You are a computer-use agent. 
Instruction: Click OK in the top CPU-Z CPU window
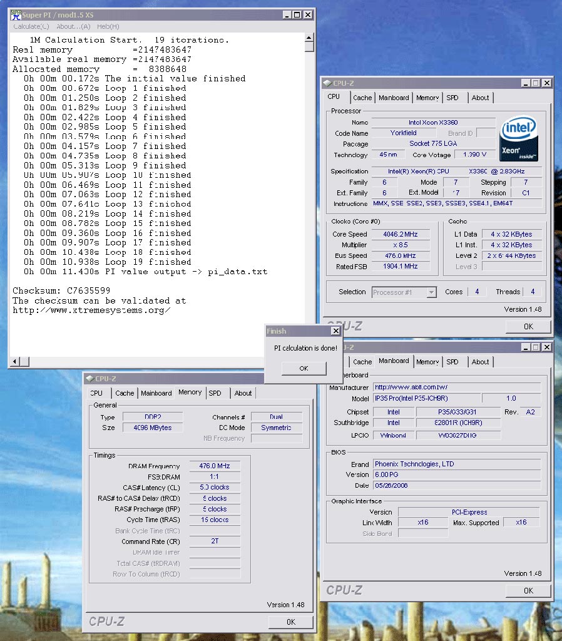[x=528, y=327]
